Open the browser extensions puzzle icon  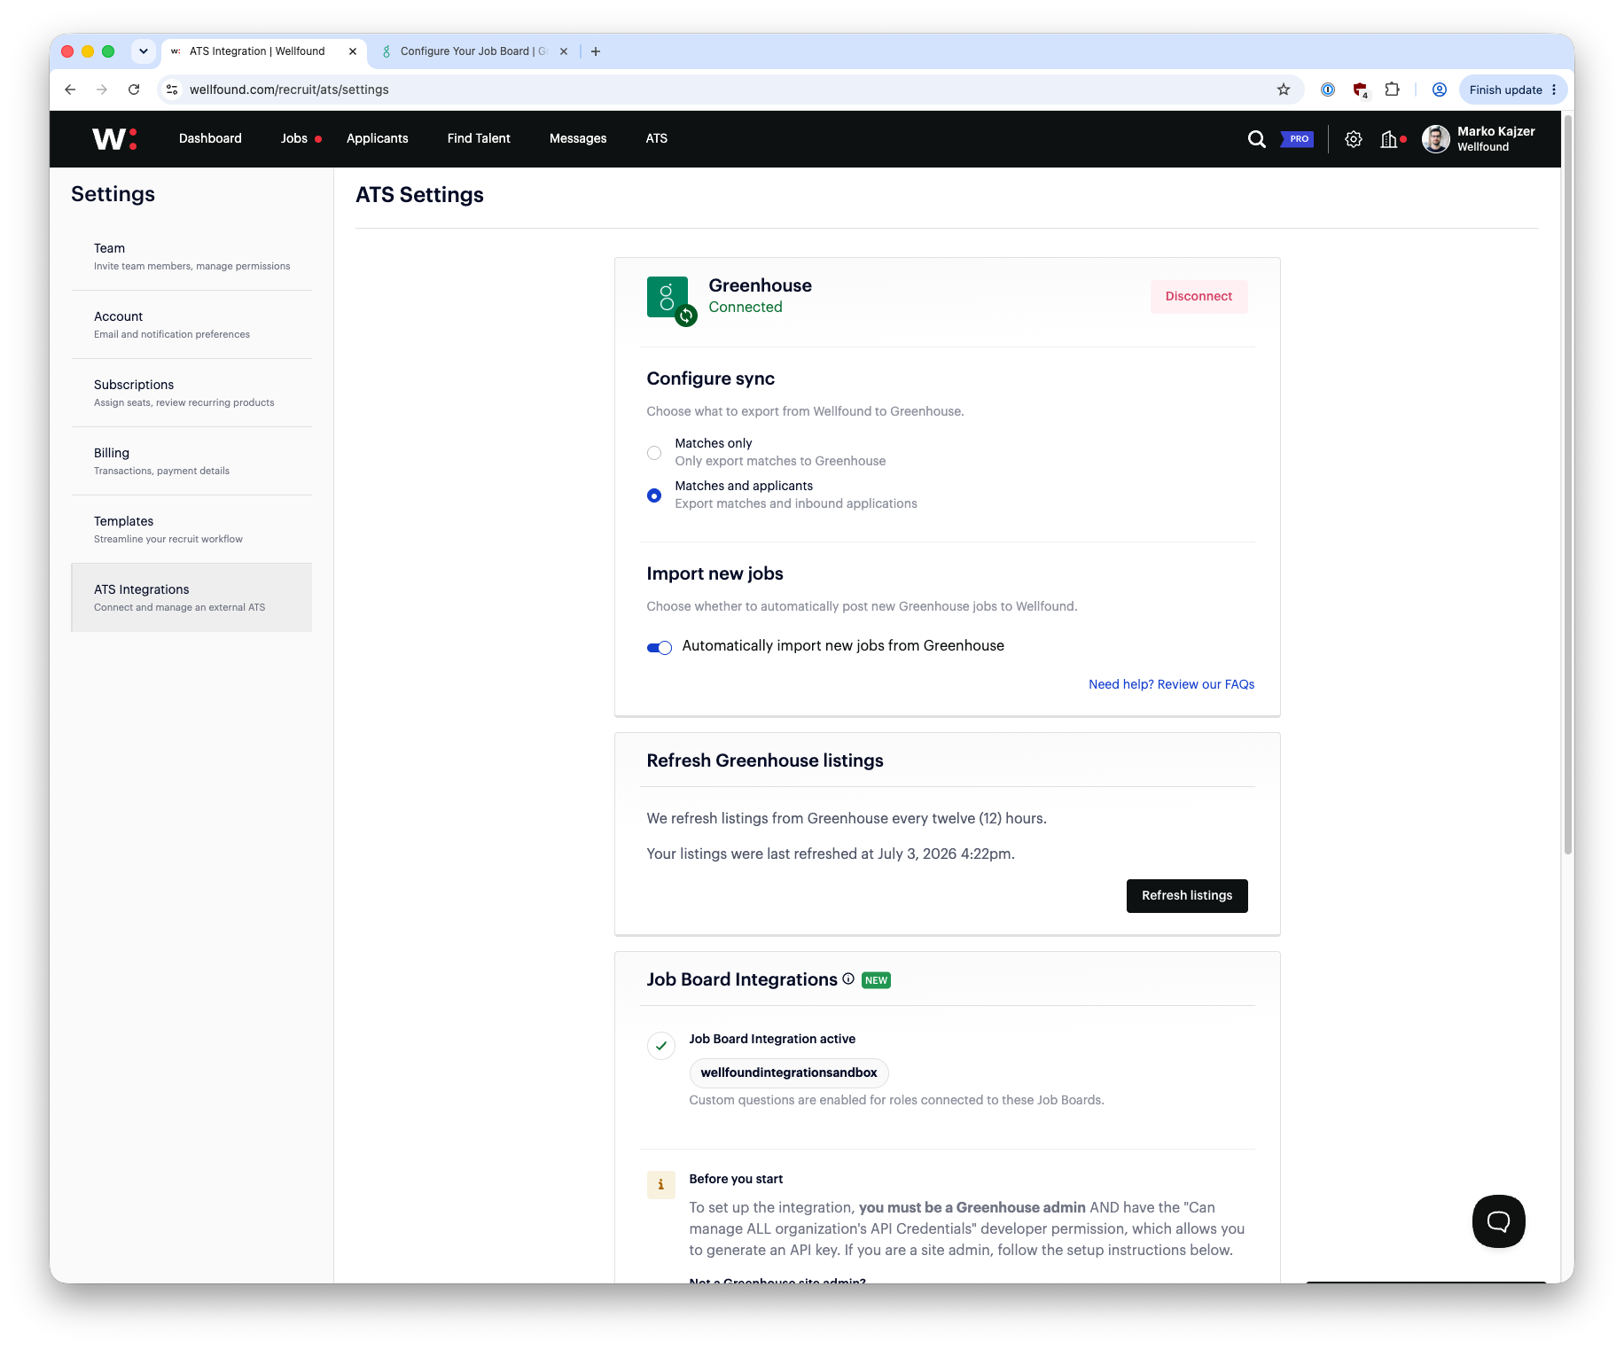click(1392, 90)
